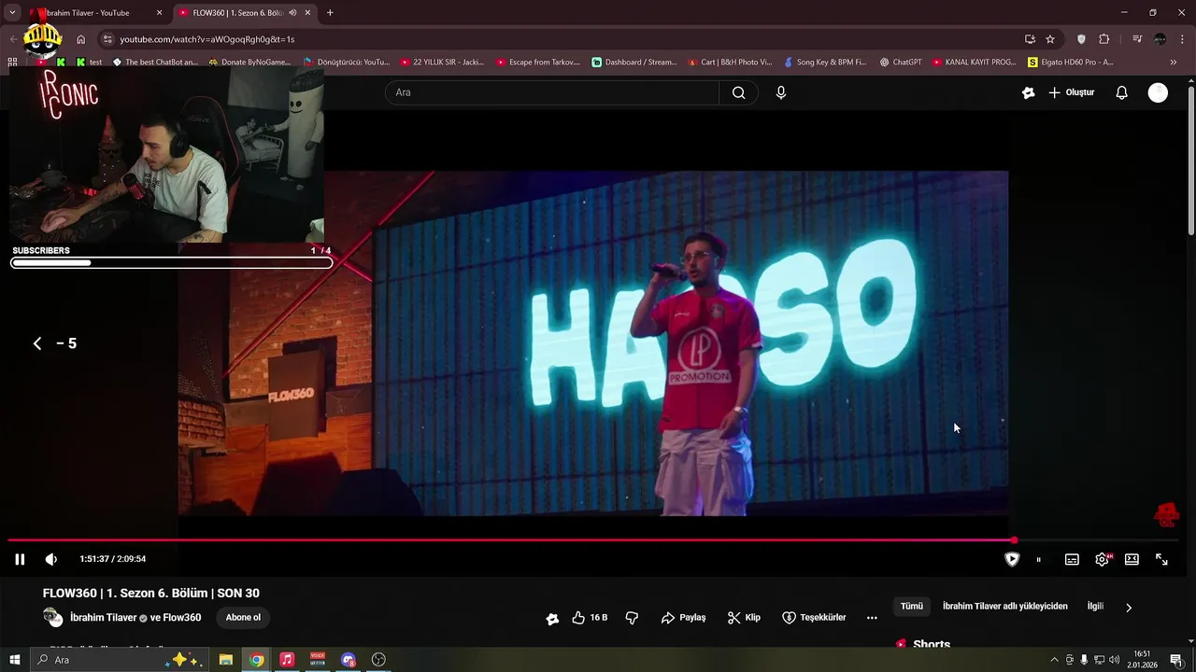Open The best ChatBot bookmark
This screenshot has width=1196, height=672.
point(154,63)
